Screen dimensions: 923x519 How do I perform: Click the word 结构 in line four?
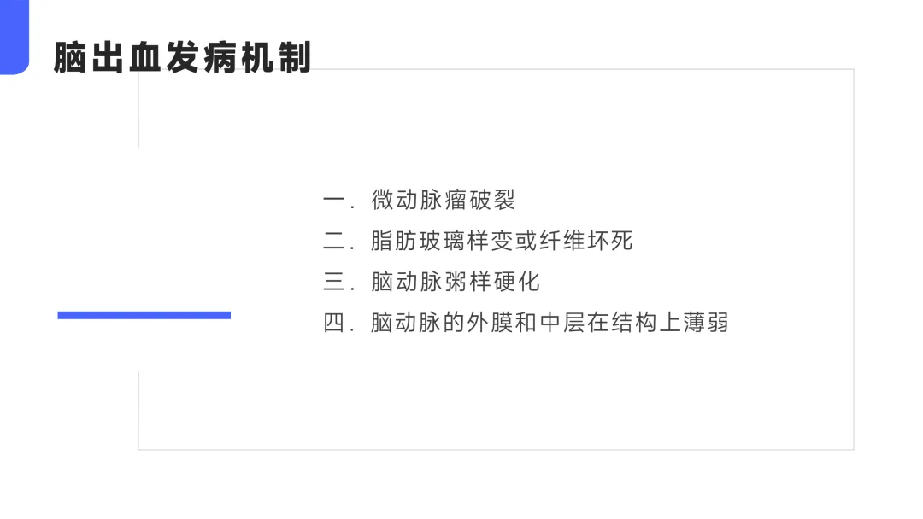pyautogui.click(x=634, y=322)
